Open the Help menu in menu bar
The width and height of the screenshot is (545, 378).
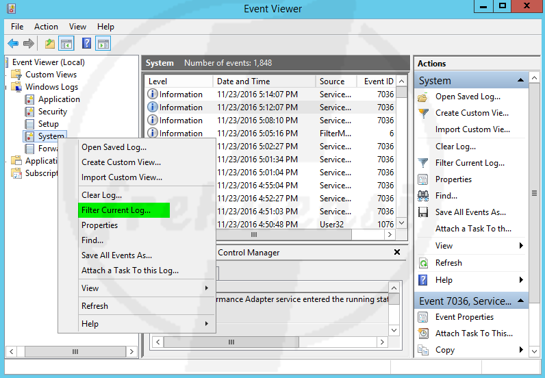pyautogui.click(x=105, y=27)
